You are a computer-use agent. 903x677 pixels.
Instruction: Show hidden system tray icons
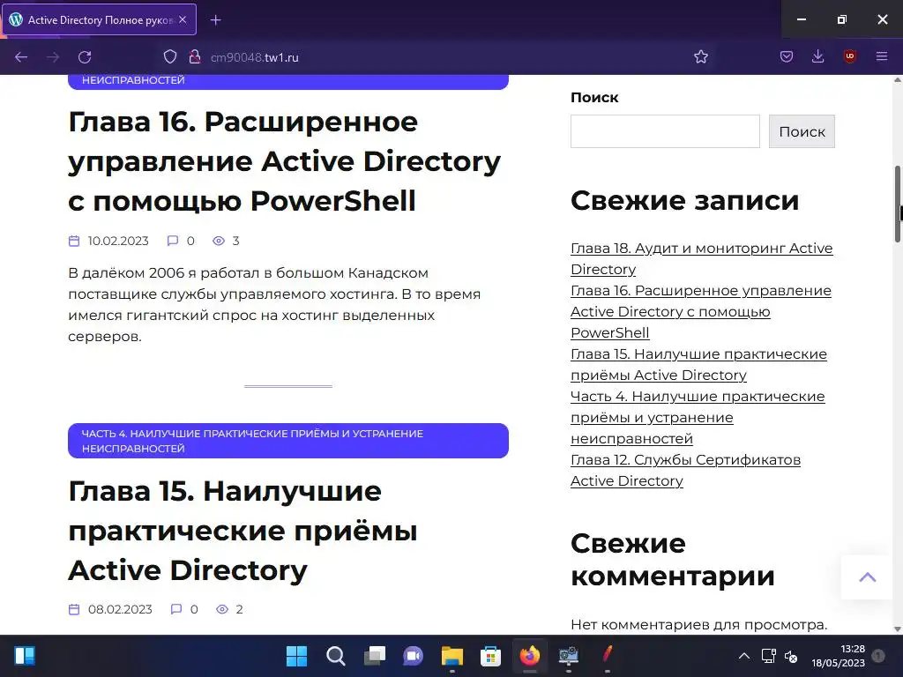pyautogui.click(x=744, y=656)
